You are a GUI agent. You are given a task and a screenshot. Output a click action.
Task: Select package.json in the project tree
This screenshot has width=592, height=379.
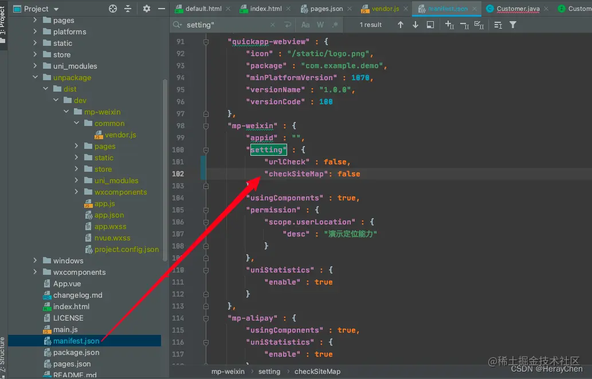coord(76,352)
